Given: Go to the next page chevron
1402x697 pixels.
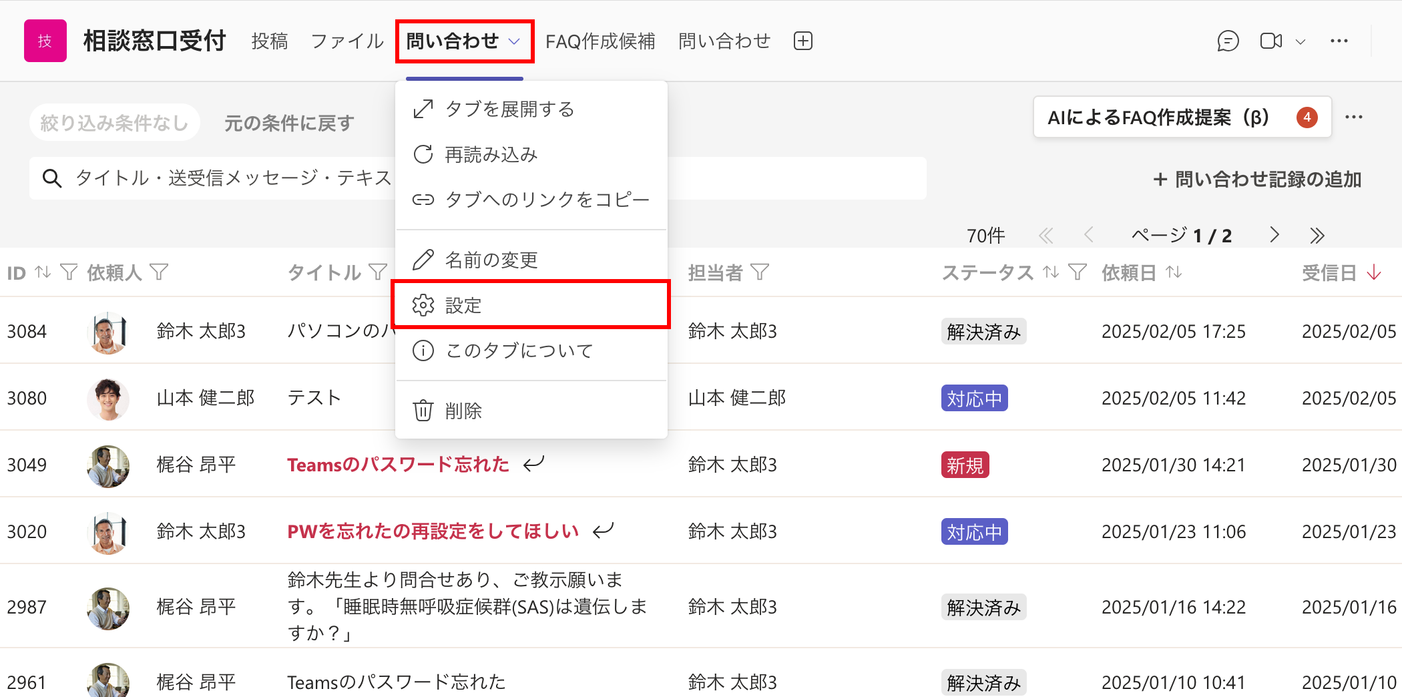Looking at the screenshot, I should [x=1274, y=235].
